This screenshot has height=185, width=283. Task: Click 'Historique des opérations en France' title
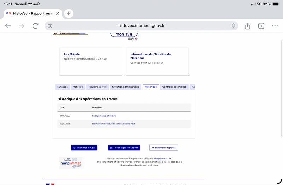coord(87,99)
